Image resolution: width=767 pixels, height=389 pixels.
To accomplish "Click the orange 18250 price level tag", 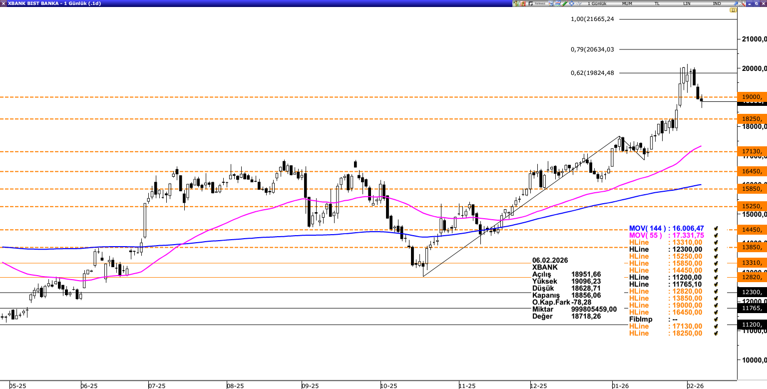I will [752, 119].
